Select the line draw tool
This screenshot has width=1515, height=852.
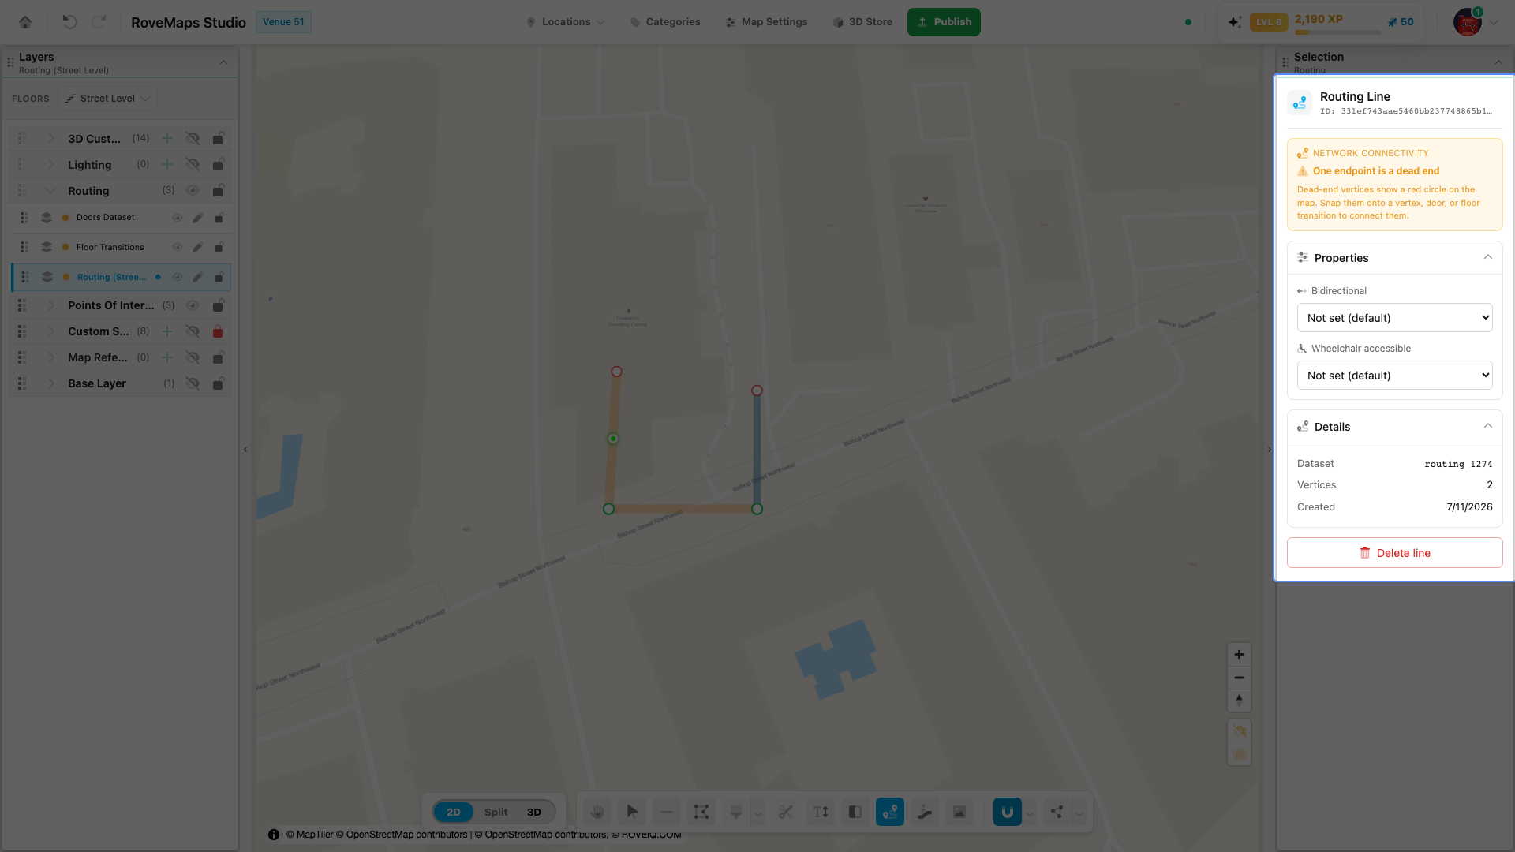[x=667, y=812]
